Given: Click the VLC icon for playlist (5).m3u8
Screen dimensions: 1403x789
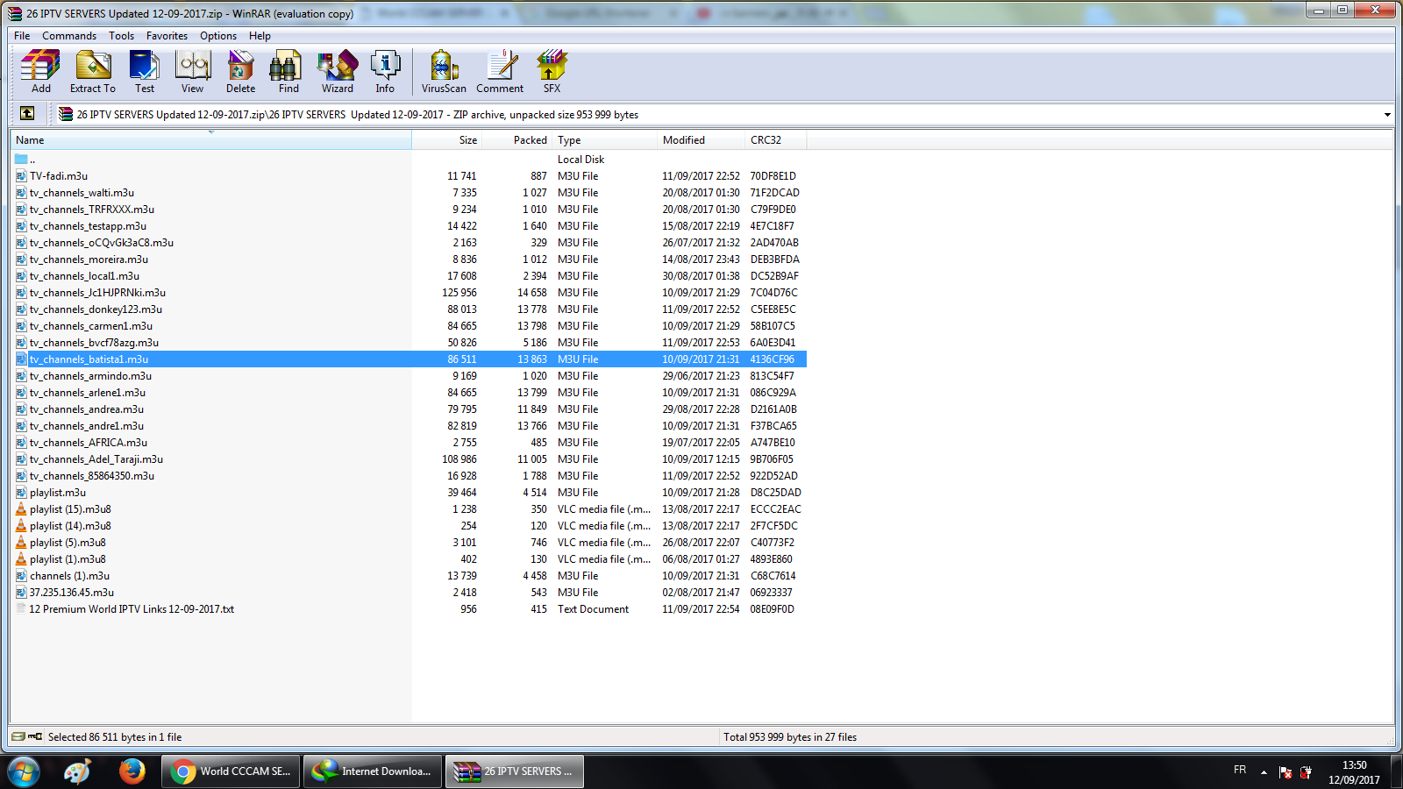Looking at the screenshot, I should click(x=21, y=543).
